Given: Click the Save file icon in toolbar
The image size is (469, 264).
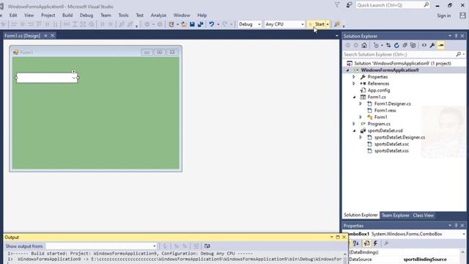Looking at the screenshot, I should point(192,24).
